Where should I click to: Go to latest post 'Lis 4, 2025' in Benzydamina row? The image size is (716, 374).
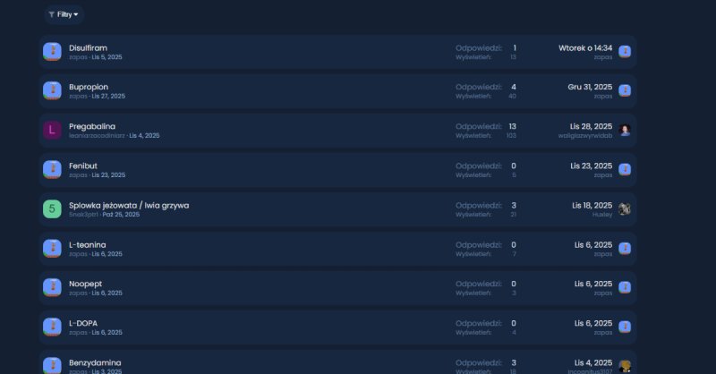pyautogui.click(x=593, y=363)
